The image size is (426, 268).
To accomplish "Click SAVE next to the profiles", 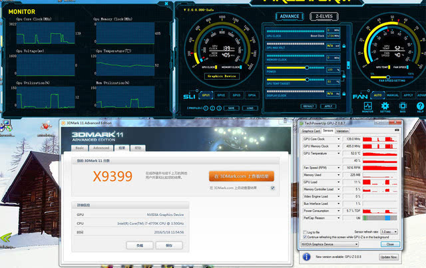I will pos(231,108).
